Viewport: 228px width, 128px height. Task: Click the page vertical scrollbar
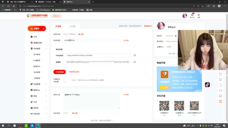click(x=227, y=68)
